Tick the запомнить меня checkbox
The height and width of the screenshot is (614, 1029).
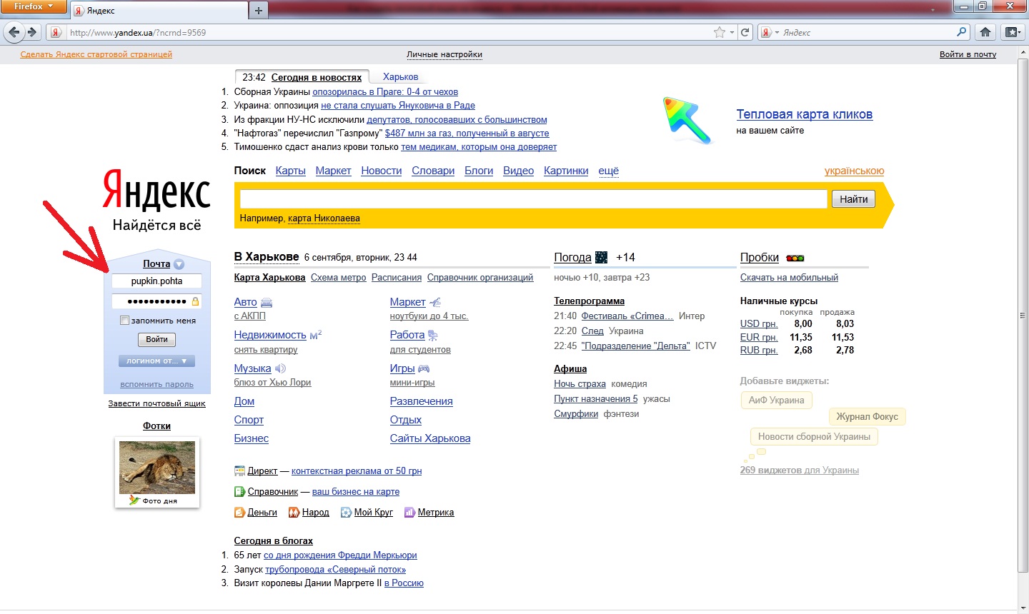tap(124, 321)
